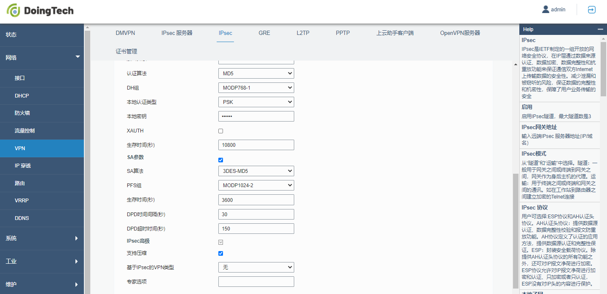Uncheck the SA参数 checkbox
The width and height of the screenshot is (607, 294).
pos(220,160)
